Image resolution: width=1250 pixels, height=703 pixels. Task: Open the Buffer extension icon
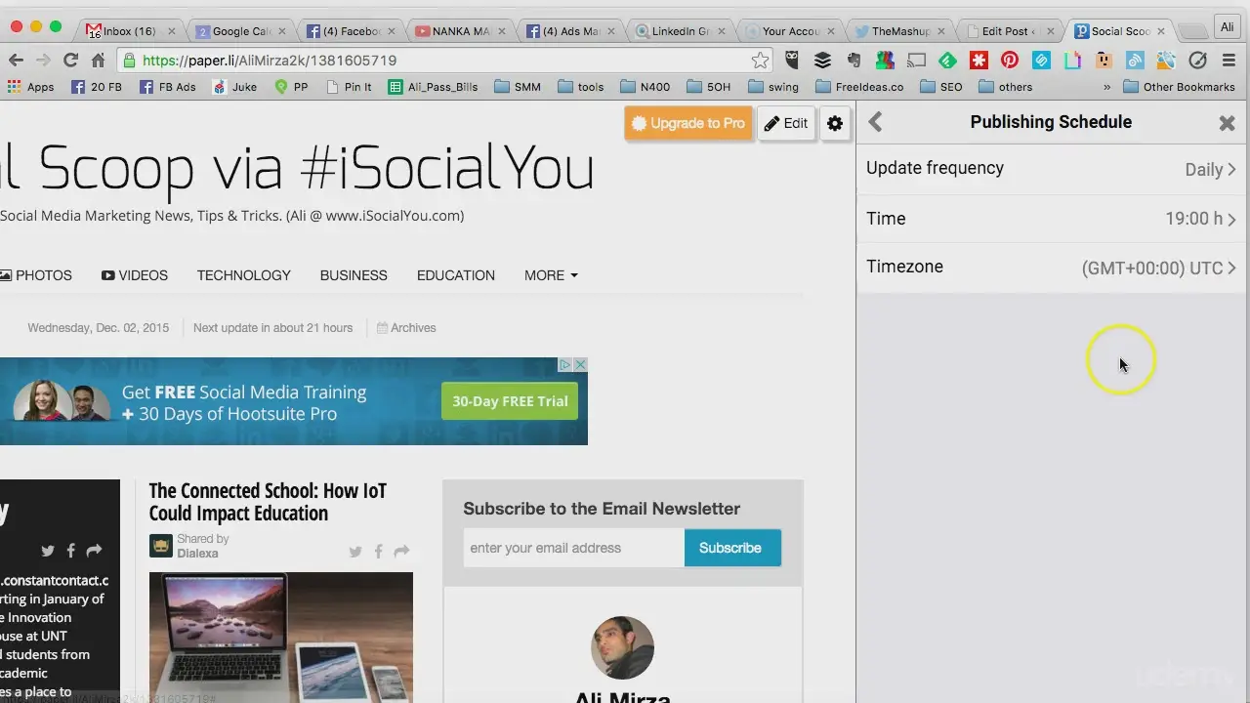point(822,61)
